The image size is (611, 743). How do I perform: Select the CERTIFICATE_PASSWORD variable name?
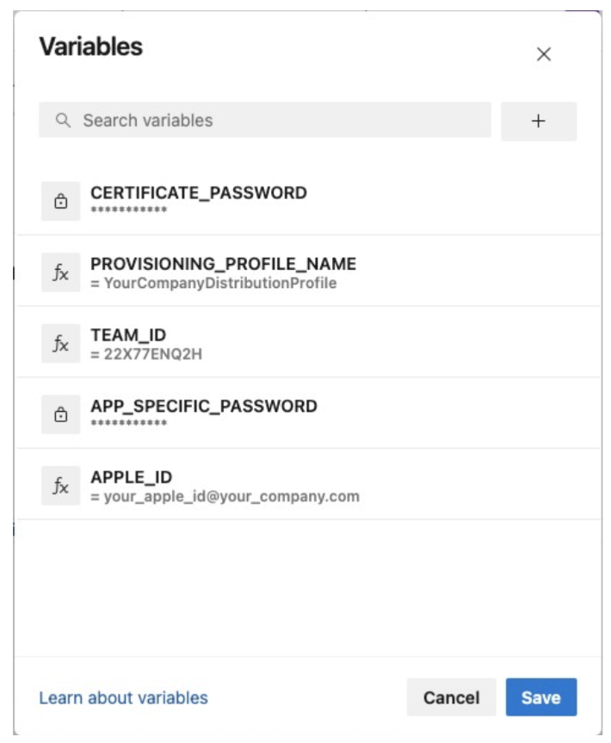[198, 193]
